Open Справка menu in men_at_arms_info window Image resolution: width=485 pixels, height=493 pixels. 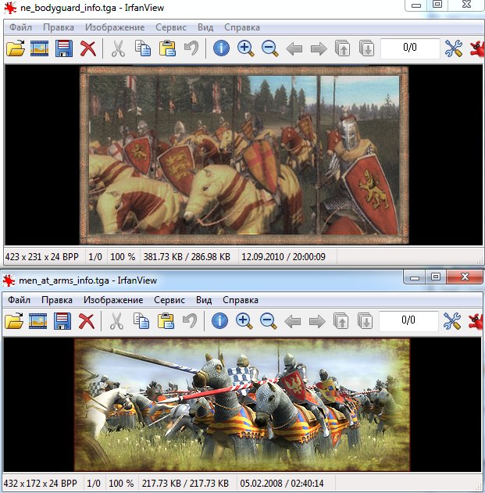[241, 300]
